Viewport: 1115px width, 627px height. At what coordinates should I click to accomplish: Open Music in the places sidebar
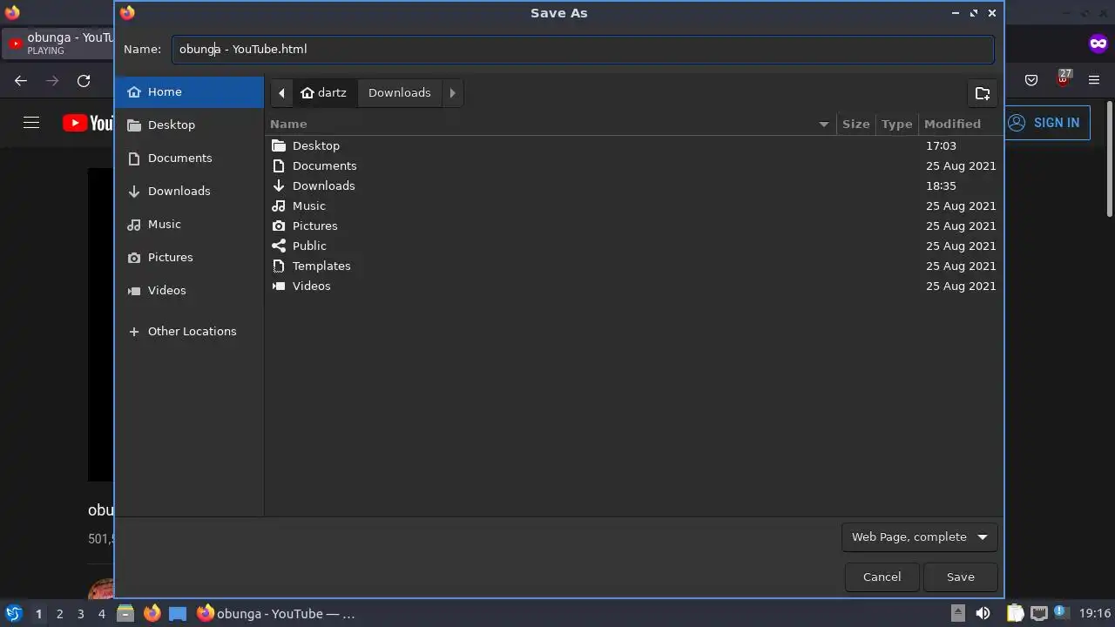189,224
